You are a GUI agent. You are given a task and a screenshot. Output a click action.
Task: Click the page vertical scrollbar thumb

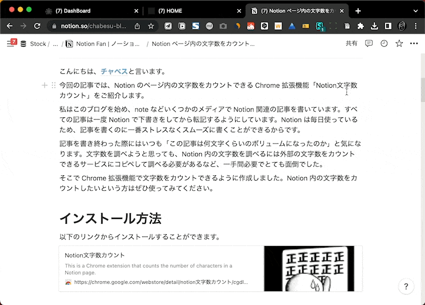pyautogui.click(x=422, y=91)
